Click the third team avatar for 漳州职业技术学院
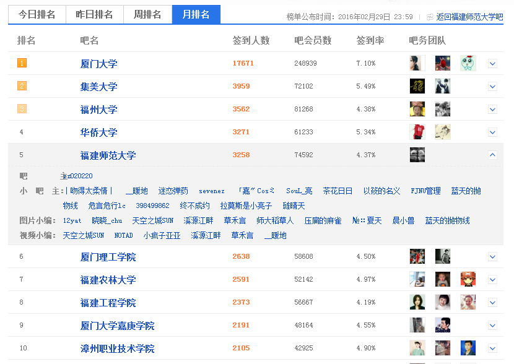The width and height of the screenshot is (514, 364). pos(468,349)
